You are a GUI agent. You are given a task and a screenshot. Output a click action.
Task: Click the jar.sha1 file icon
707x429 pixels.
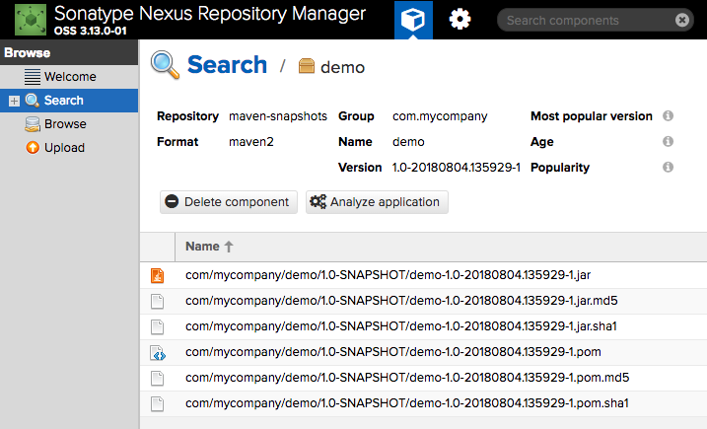click(157, 327)
